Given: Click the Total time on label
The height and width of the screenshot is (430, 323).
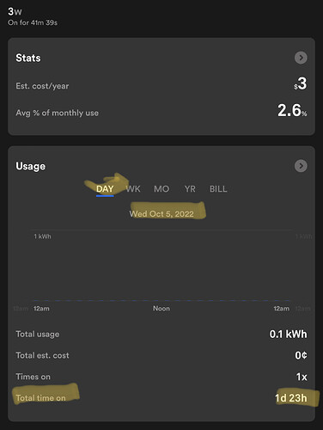Looking at the screenshot, I should click(x=40, y=398).
